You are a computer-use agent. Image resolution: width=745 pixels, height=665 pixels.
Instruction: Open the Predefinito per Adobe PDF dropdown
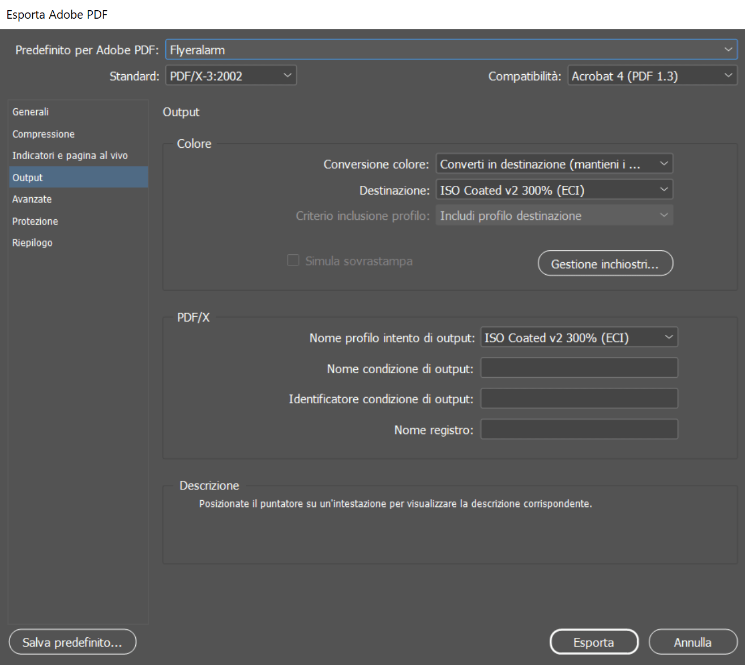(x=451, y=50)
